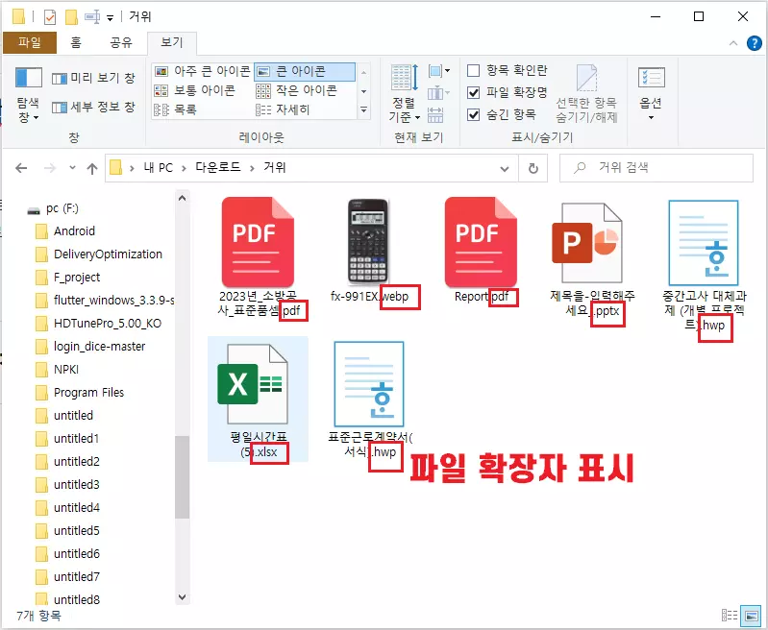768x630 pixels.
Task: Switch to the 홈 ribbon tab
Action: 76,42
